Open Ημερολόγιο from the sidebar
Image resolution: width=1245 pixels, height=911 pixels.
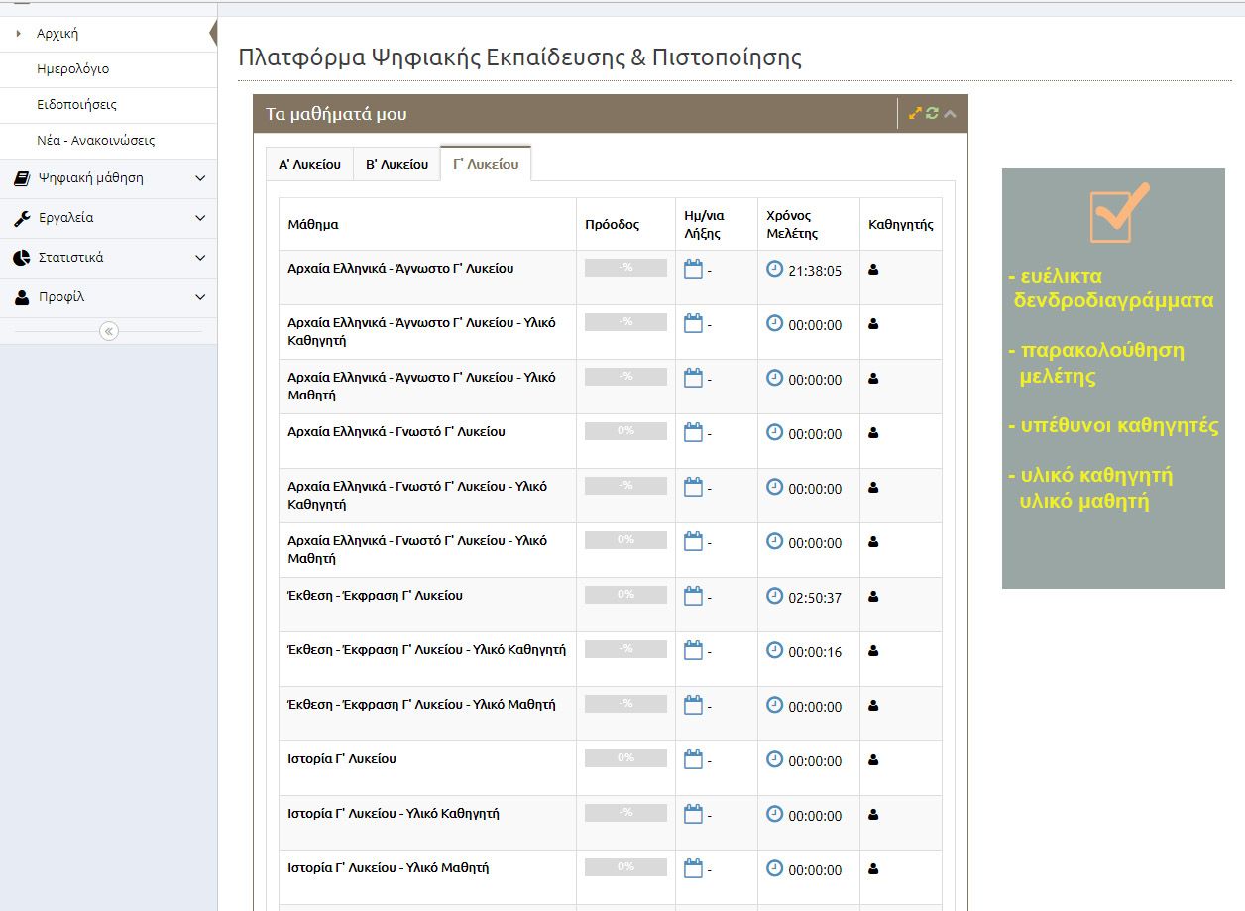tap(72, 69)
